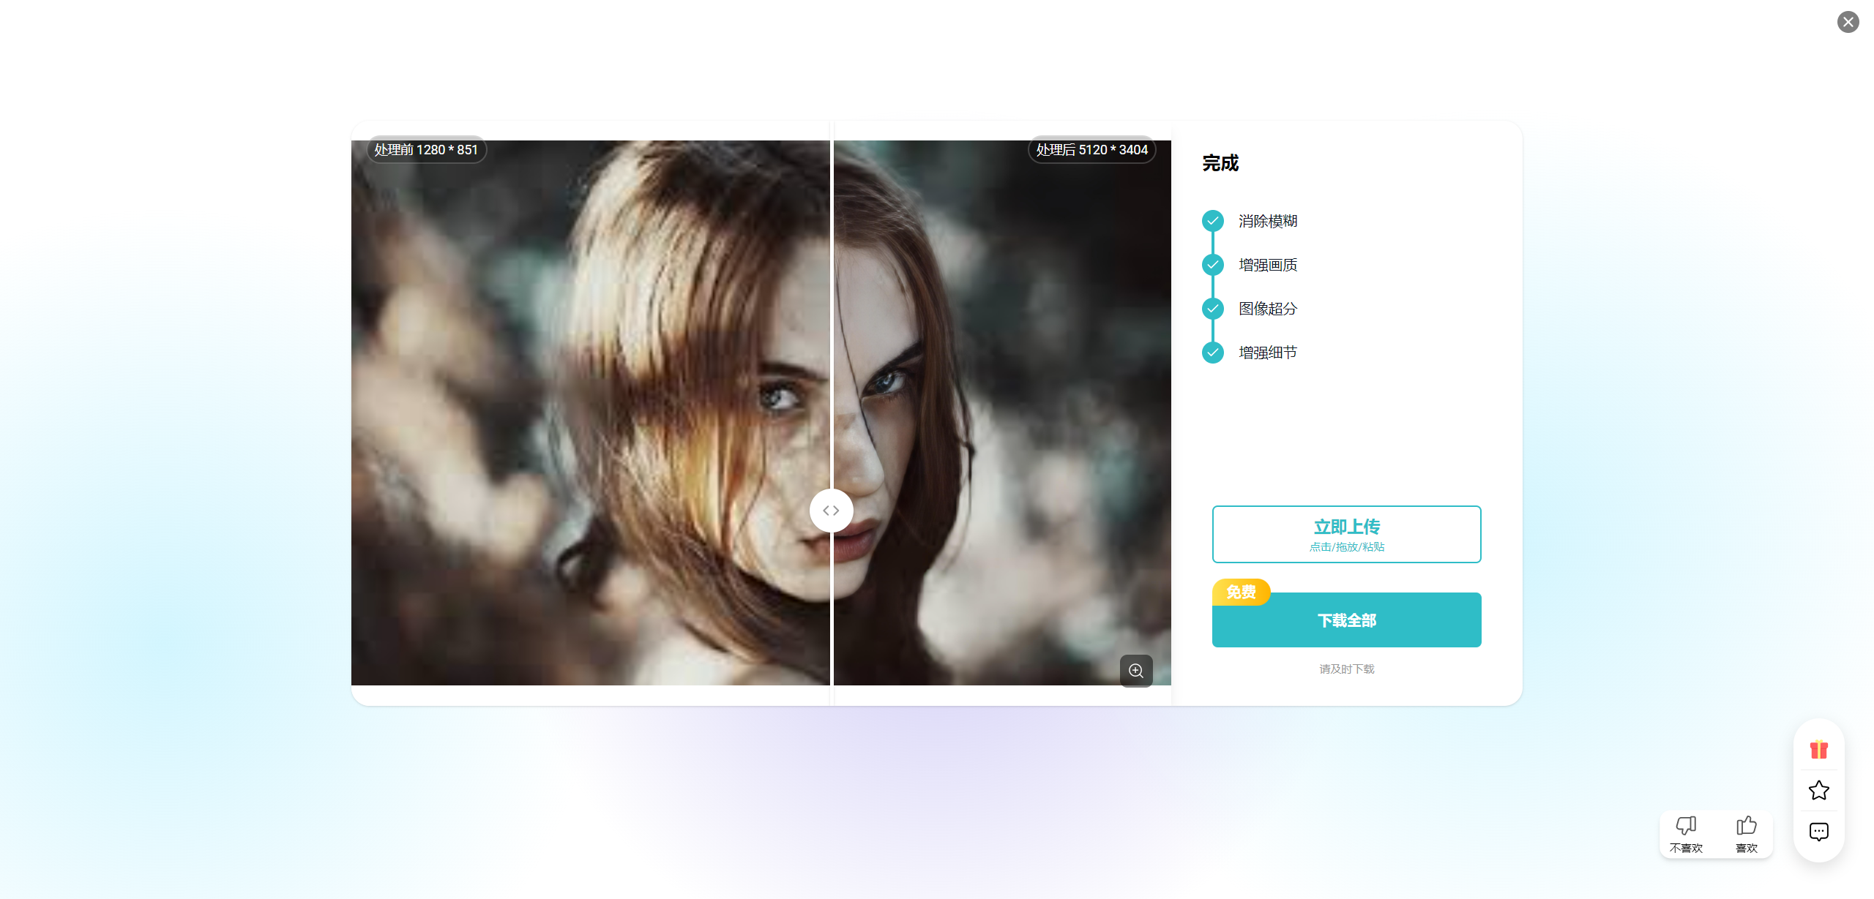Click the magnifier zoom icon on image
Image resolution: width=1874 pixels, height=899 pixels.
[x=1136, y=671]
